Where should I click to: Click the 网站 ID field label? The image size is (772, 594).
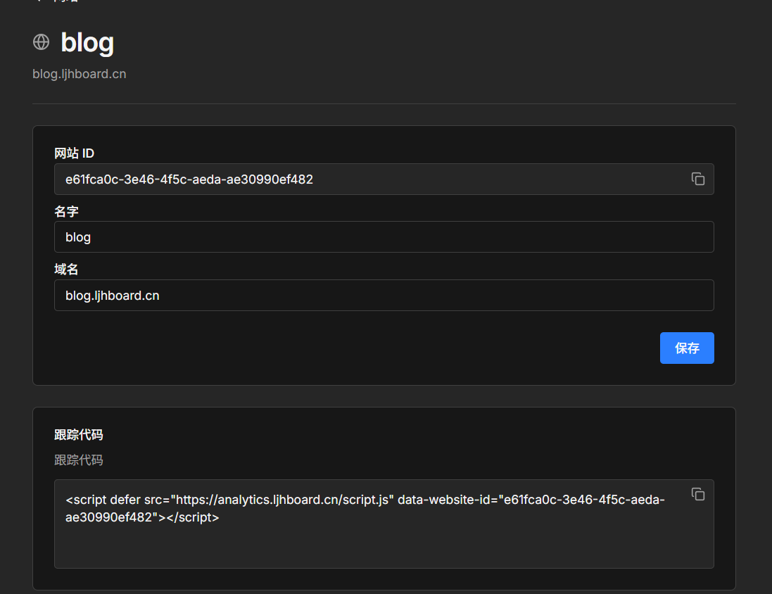point(75,153)
